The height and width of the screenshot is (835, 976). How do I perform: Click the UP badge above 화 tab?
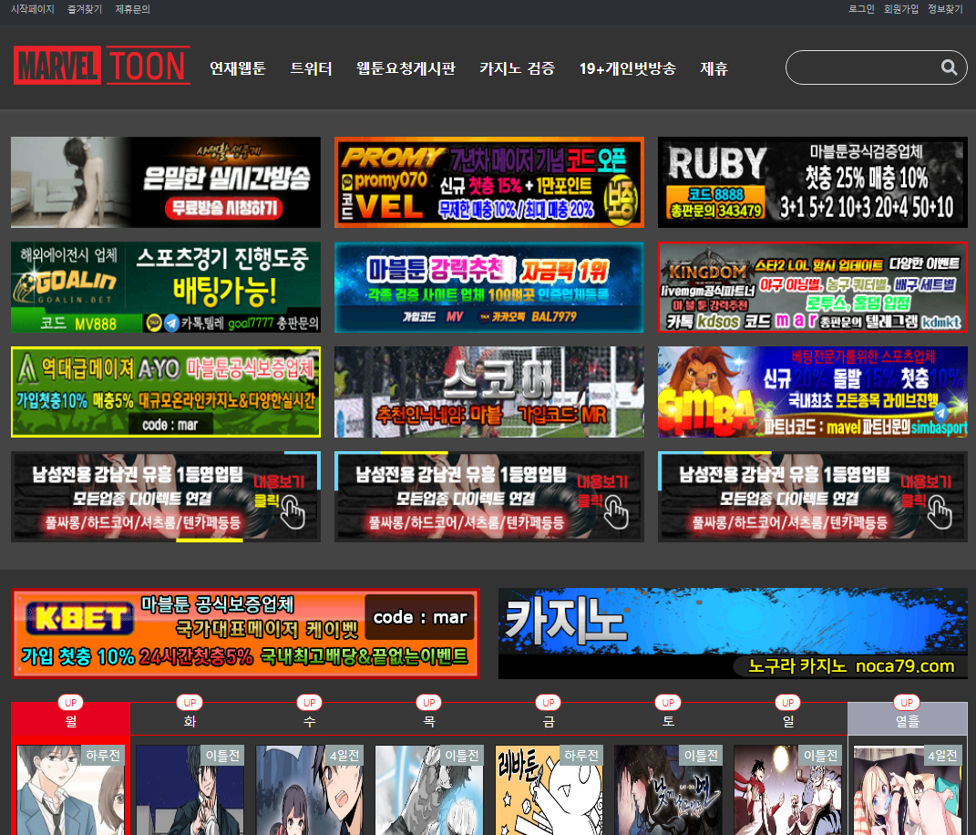click(x=190, y=703)
